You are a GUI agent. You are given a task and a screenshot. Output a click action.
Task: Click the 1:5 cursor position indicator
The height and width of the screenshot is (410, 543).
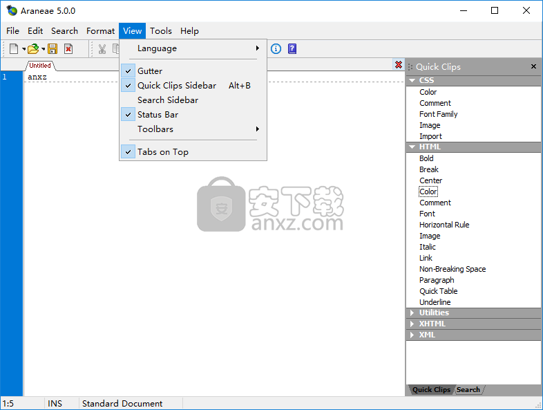tap(8, 403)
